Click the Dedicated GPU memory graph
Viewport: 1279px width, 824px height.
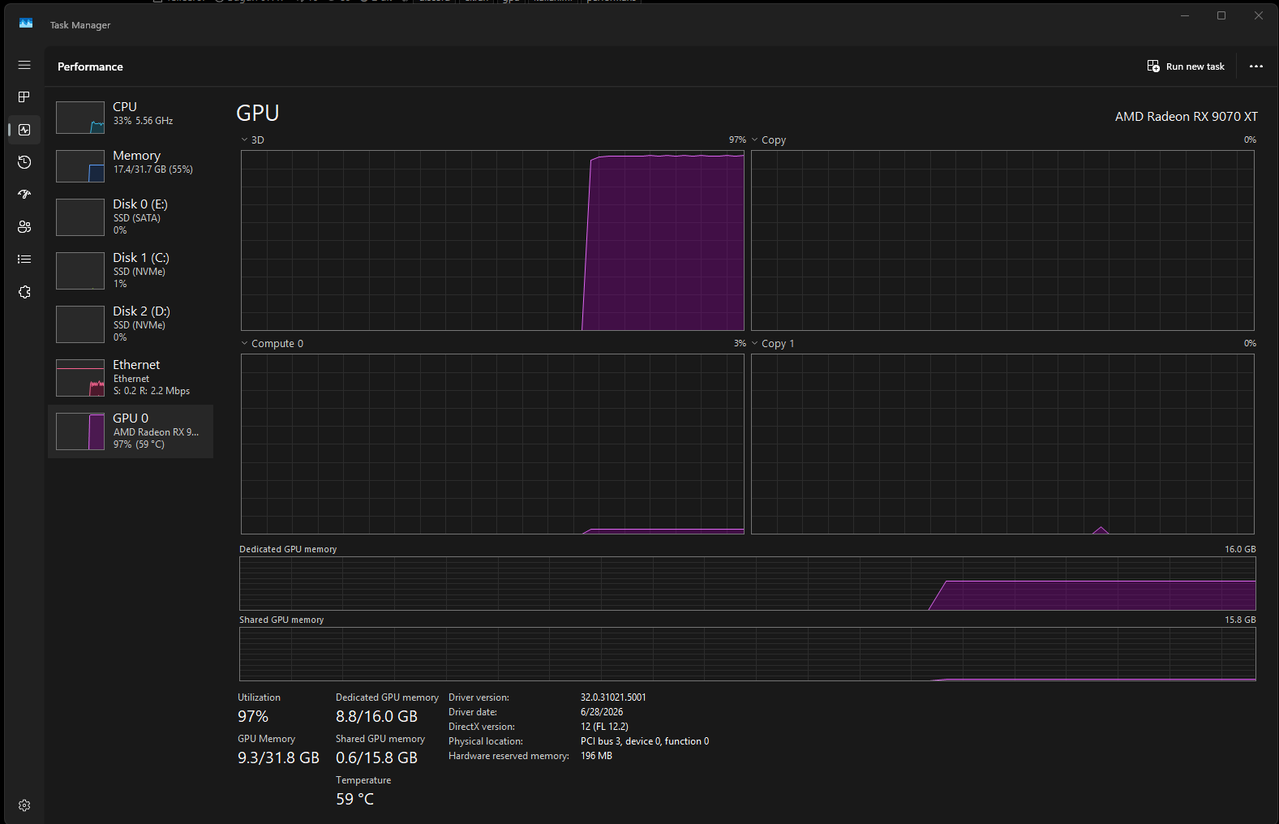click(748, 583)
